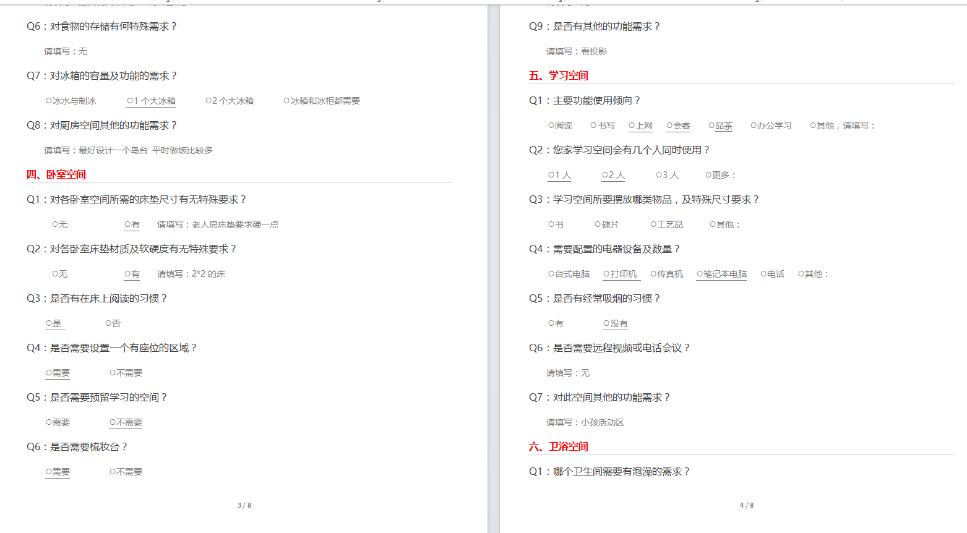The width and height of the screenshot is (967, 533).
Task: Select 有 for 经常吸烟 question
Action: click(x=556, y=323)
